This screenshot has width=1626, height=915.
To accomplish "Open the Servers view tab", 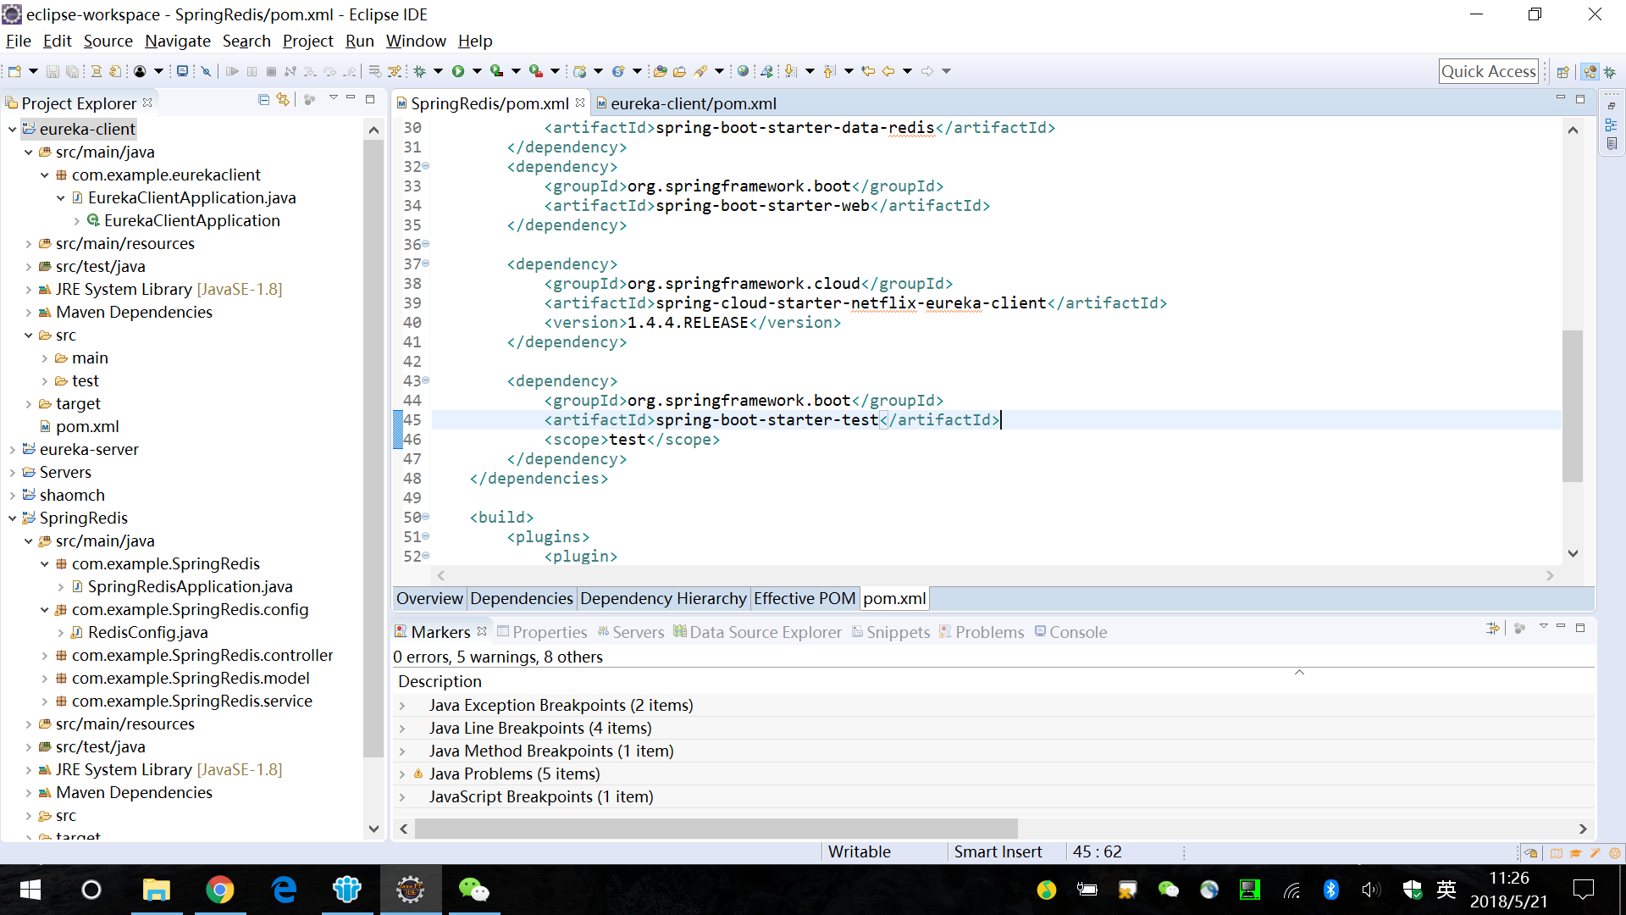I will (x=630, y=632).
